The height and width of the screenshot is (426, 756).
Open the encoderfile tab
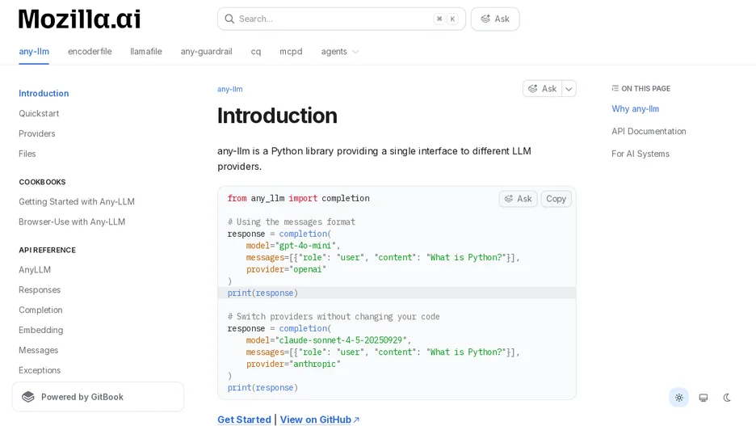90,52
